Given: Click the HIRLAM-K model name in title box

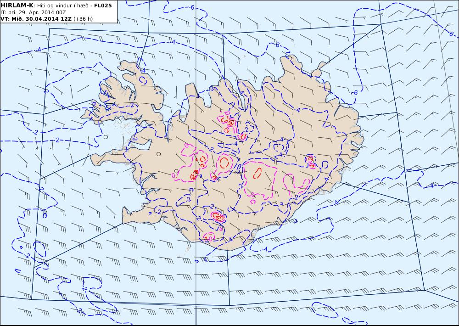Looking at the screenshot, I should click(x=17, y=6).
